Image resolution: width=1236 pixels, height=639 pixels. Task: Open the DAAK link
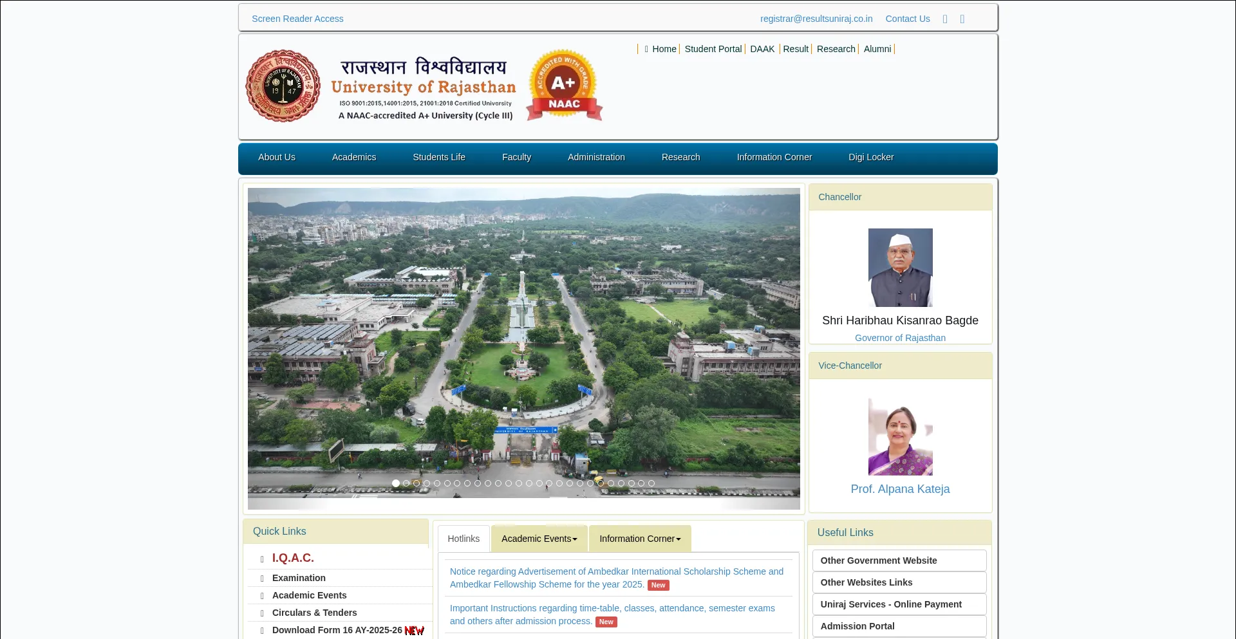pos(762,49)
